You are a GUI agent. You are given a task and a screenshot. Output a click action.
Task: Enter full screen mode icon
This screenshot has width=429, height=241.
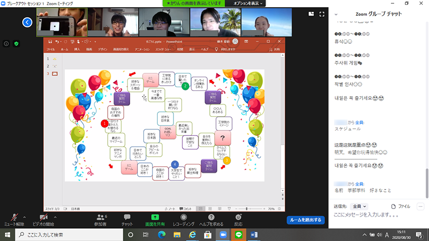click(x=323, y=14)
